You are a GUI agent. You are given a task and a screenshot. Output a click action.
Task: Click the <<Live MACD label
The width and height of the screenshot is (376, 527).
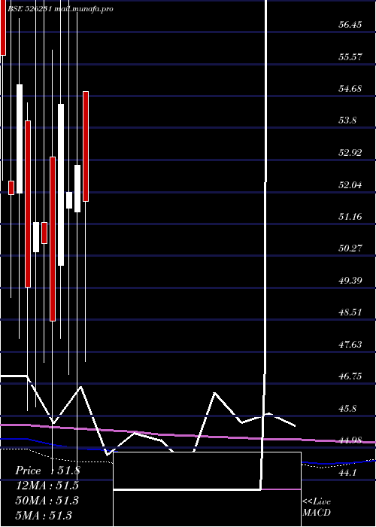[317, 507]
